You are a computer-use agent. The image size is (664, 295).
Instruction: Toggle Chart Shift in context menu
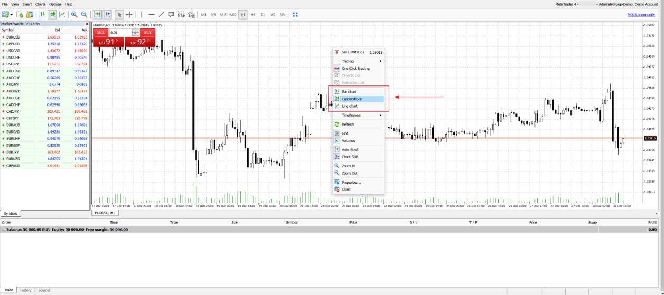[x=358, y=157]
